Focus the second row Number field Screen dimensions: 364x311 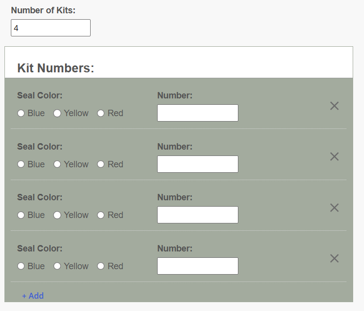point(198,164)
